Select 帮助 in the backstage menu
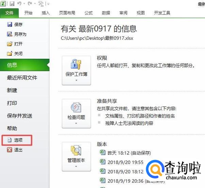The image size is (205, 188). (x=12, y=129)
